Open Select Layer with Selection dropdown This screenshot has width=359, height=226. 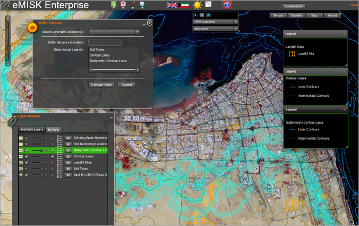tap(114, 32)
